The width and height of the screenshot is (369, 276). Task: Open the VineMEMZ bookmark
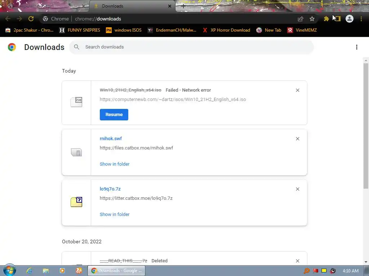(x=302, y=30)
